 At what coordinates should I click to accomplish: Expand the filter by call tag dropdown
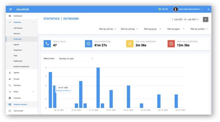(129, 29)
